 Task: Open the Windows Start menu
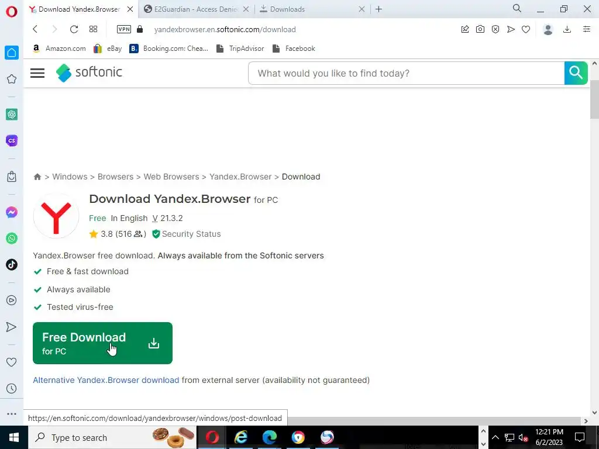[14, 437]
